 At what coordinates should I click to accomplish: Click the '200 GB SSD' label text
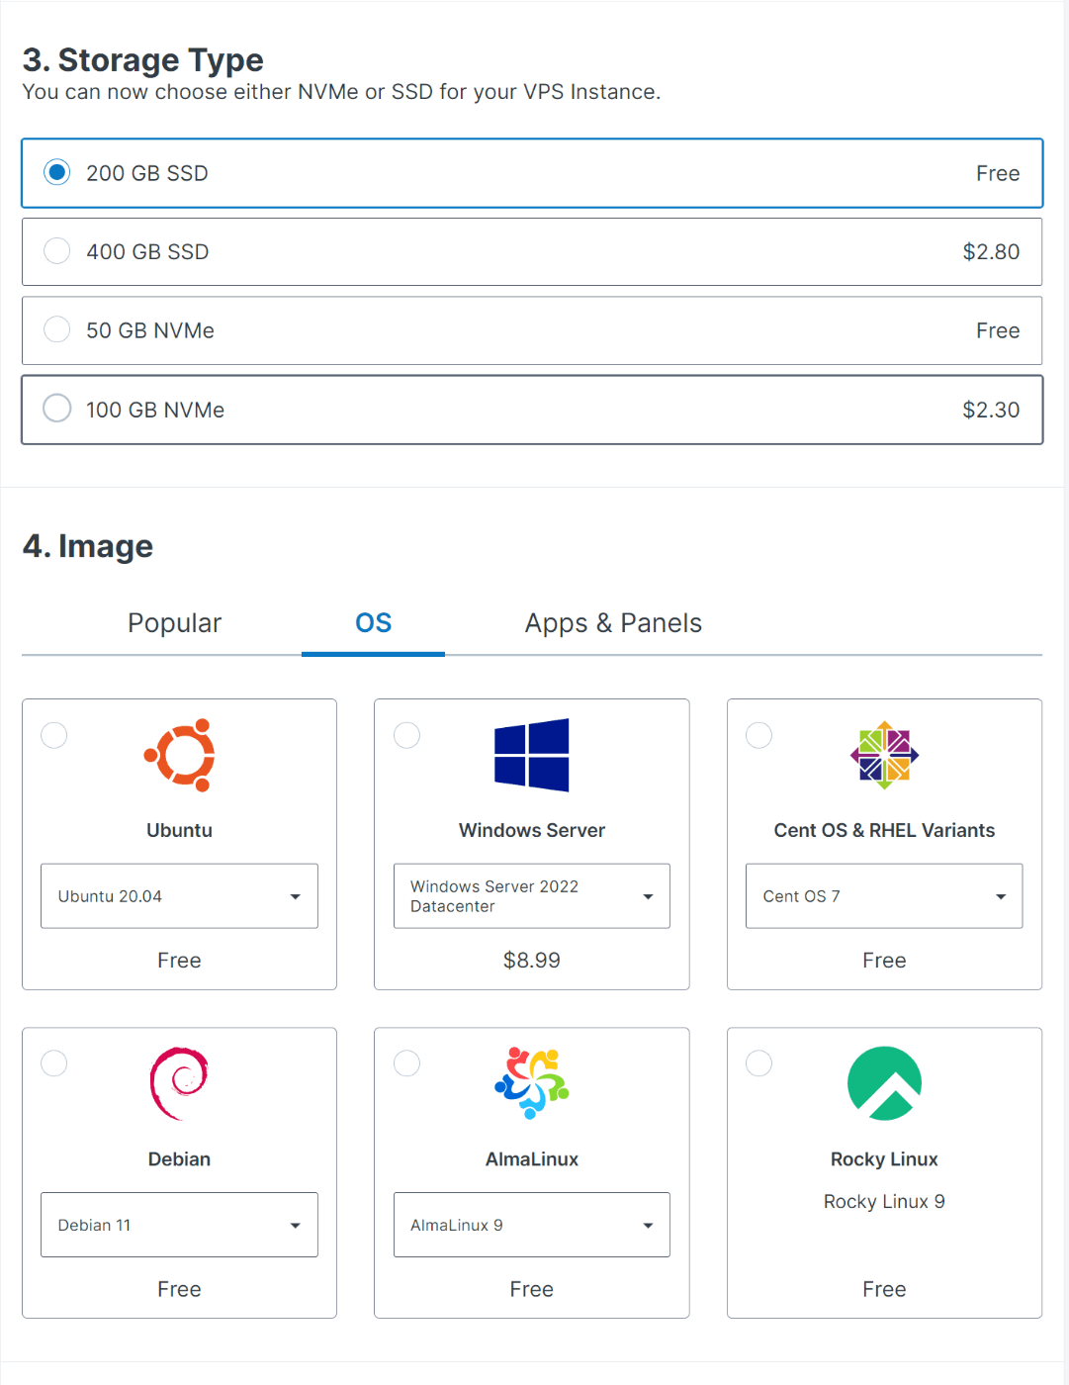coord(147,173)
